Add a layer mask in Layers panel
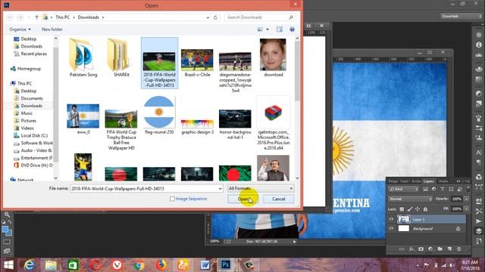 coord(421,249)
